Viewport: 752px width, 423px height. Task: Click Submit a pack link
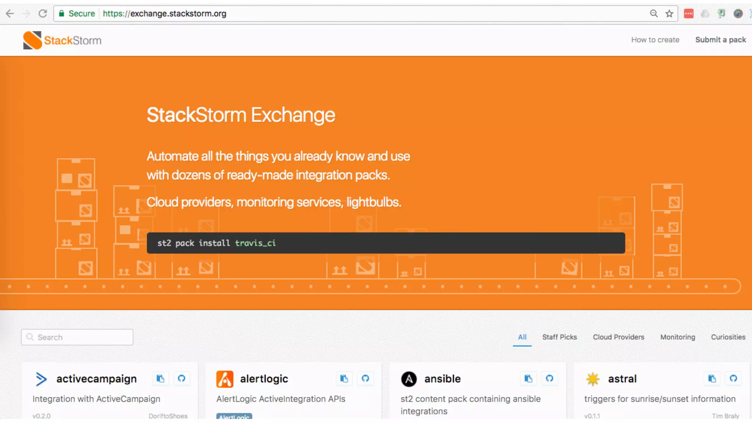click(x=720, y=40)
